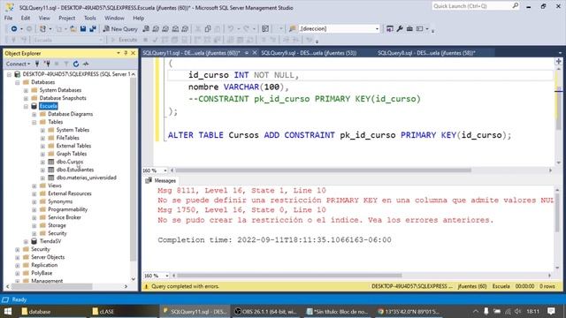Toggle auto-hide pin on Object Explorer

[126, 53]
